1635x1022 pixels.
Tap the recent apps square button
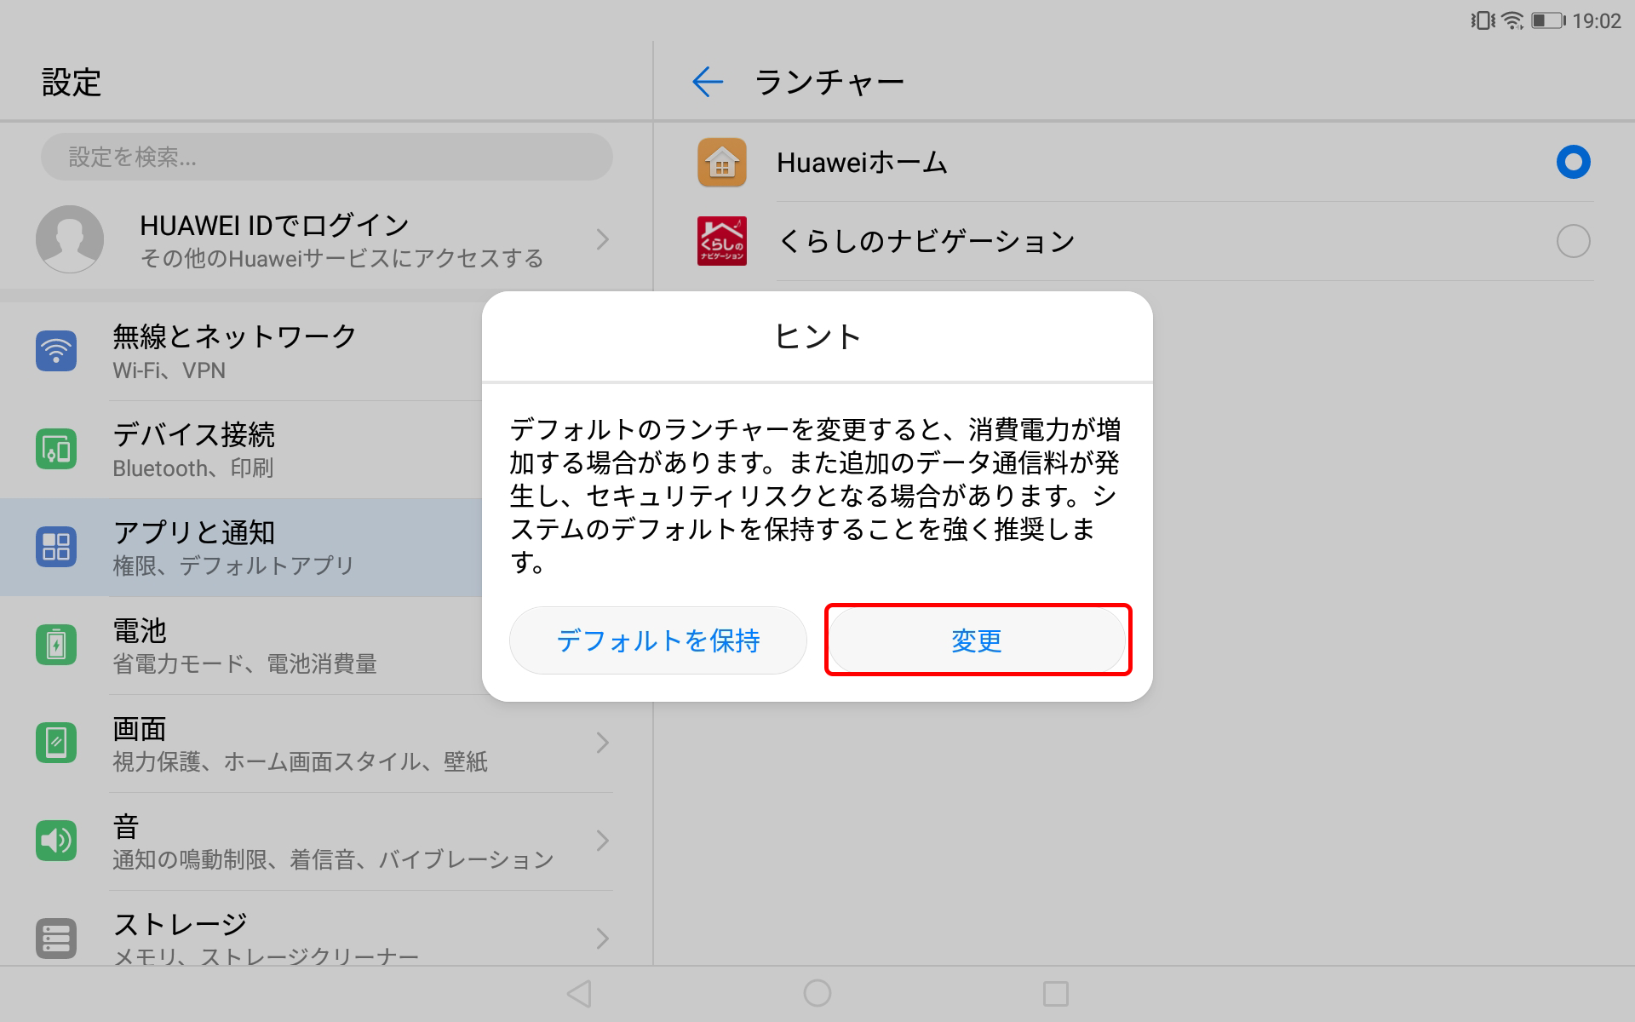1056,993
